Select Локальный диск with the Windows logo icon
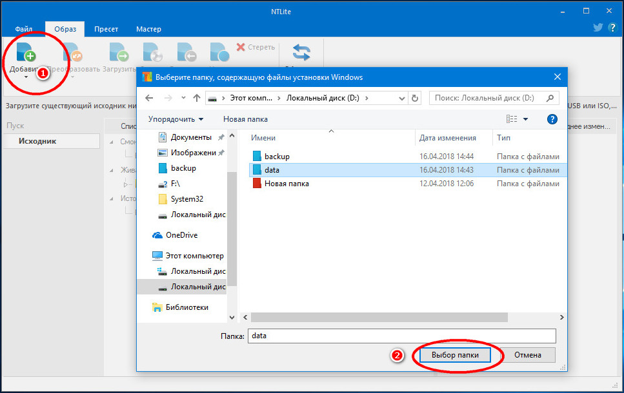 point(192,271)
